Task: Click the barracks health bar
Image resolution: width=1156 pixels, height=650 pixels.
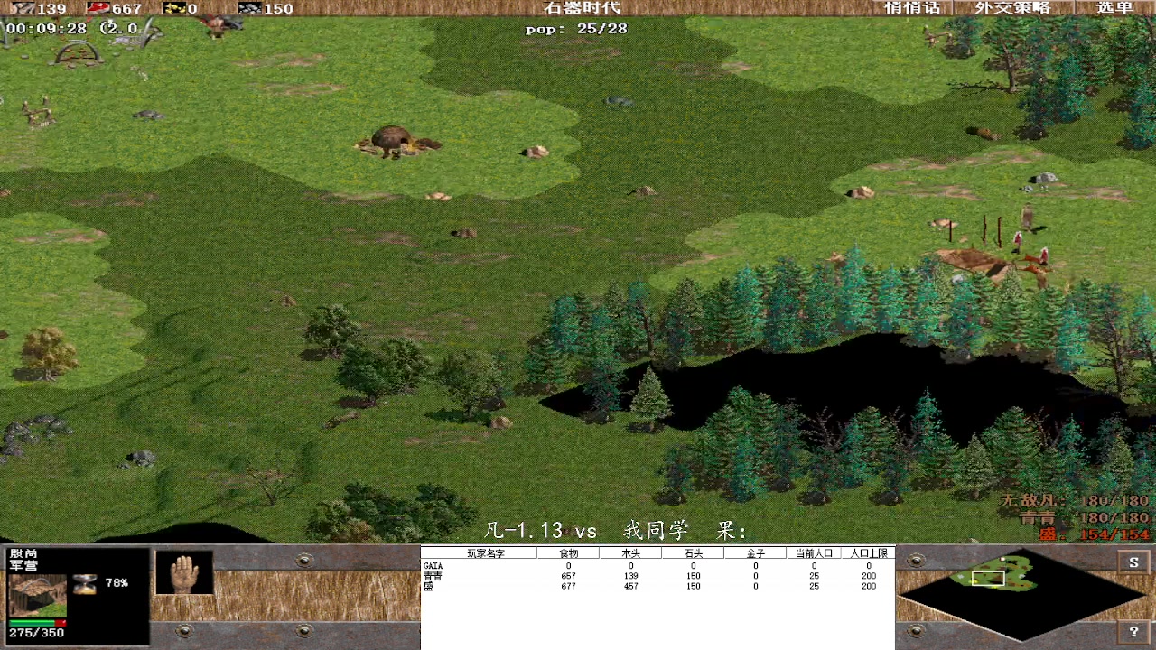Action: point(37,623)
